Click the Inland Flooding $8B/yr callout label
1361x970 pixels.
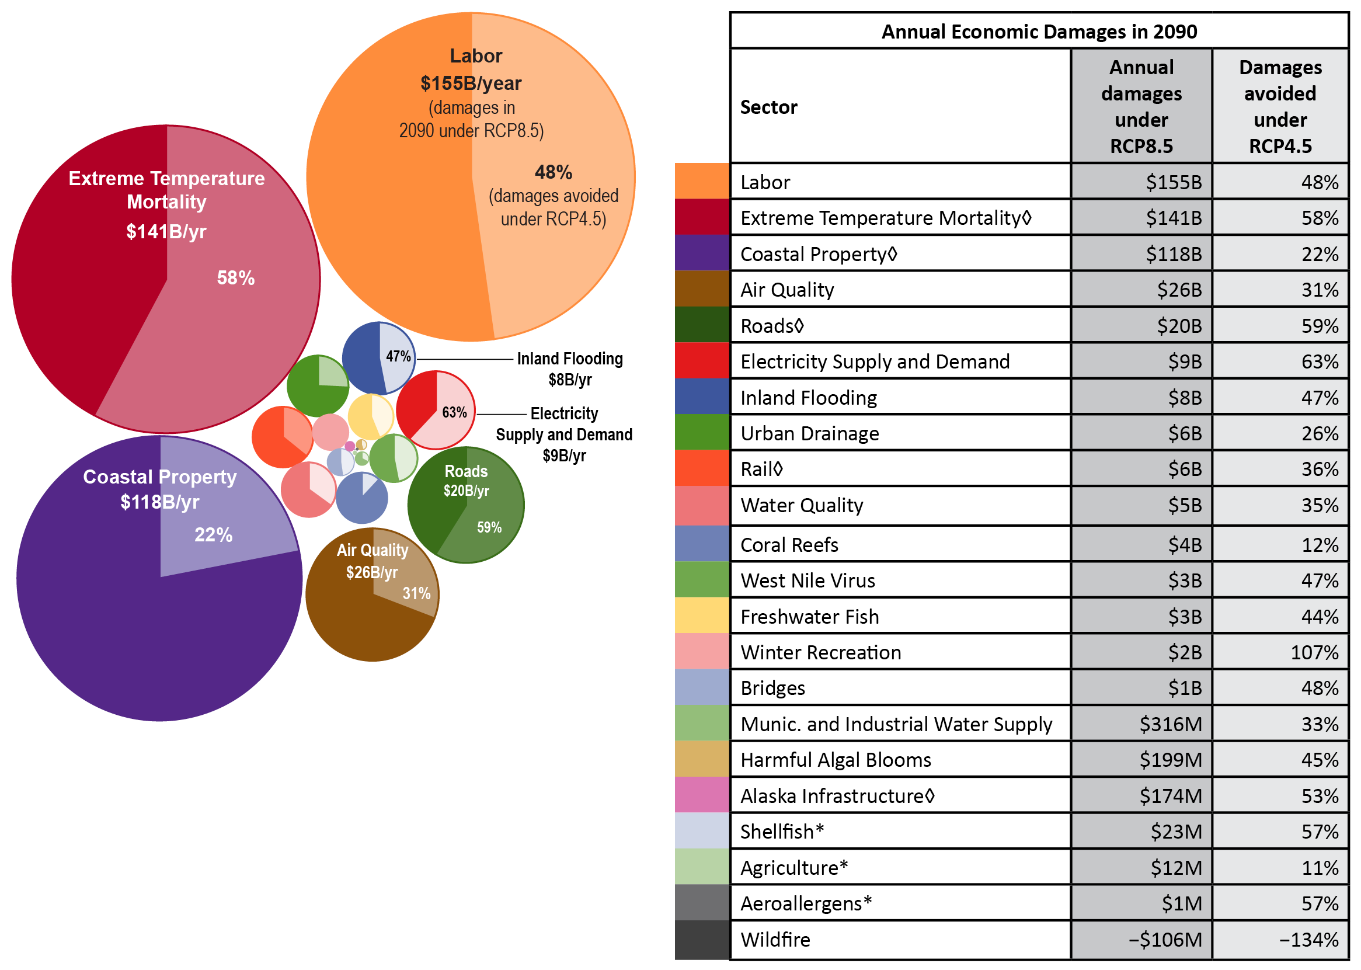tap(570, 368)
